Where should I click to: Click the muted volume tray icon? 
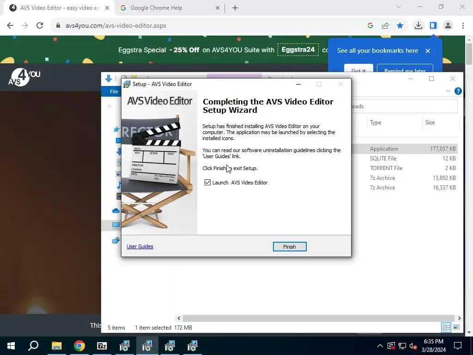pos(413,346)
